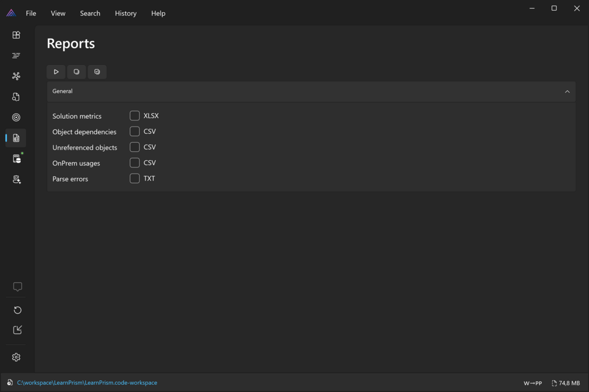Click the General section header label
Image resolution: width=589 pixels, height=392 pixels.
tap(62, 91)
